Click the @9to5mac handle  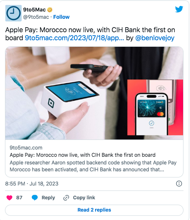coord(36,17)
